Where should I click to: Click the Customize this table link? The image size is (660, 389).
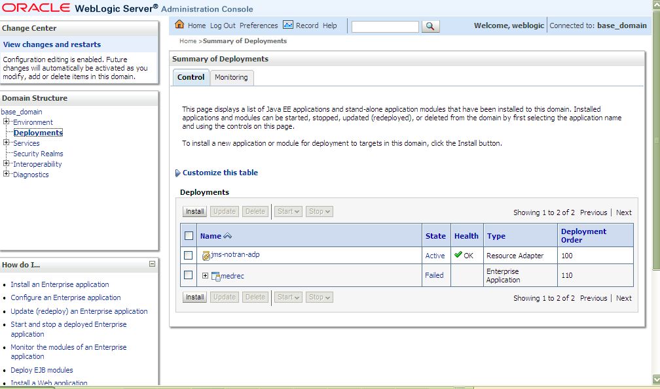220,173
